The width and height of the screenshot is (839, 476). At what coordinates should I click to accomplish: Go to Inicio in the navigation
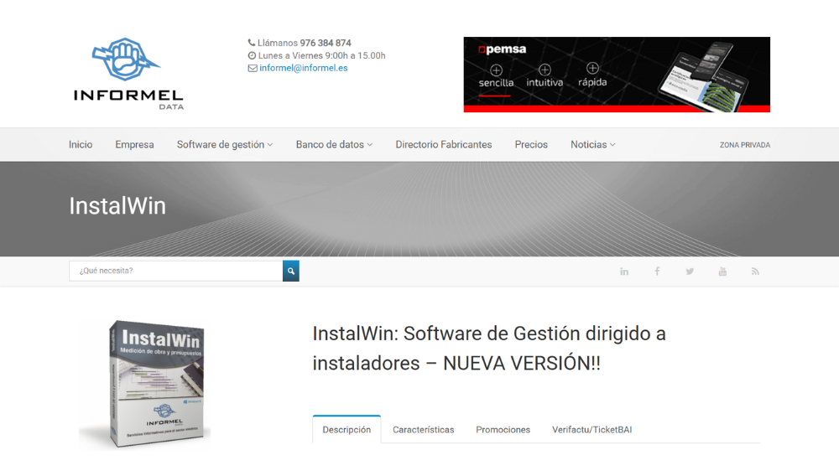pos(81,145)
